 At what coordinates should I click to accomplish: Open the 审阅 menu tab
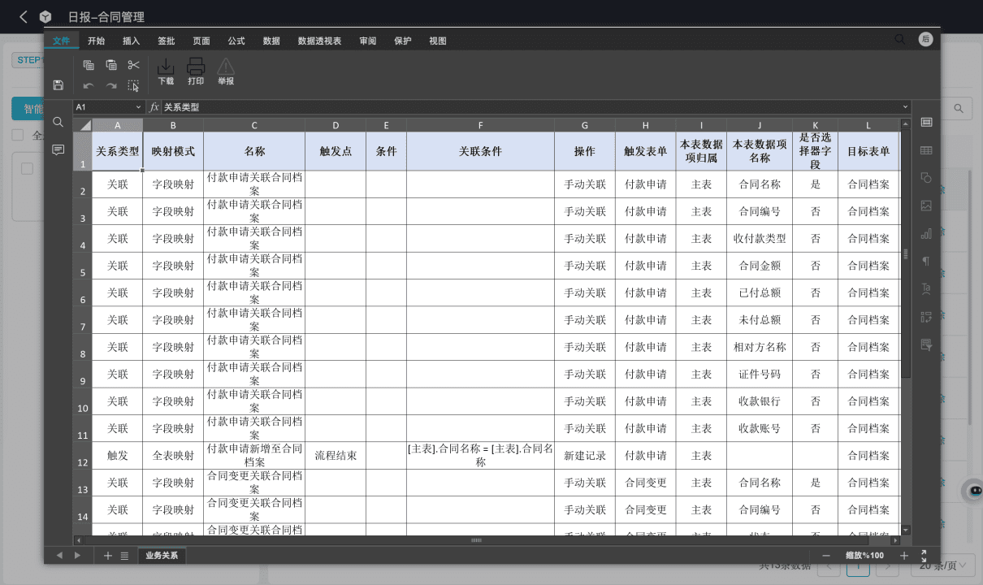click(368, 41)
